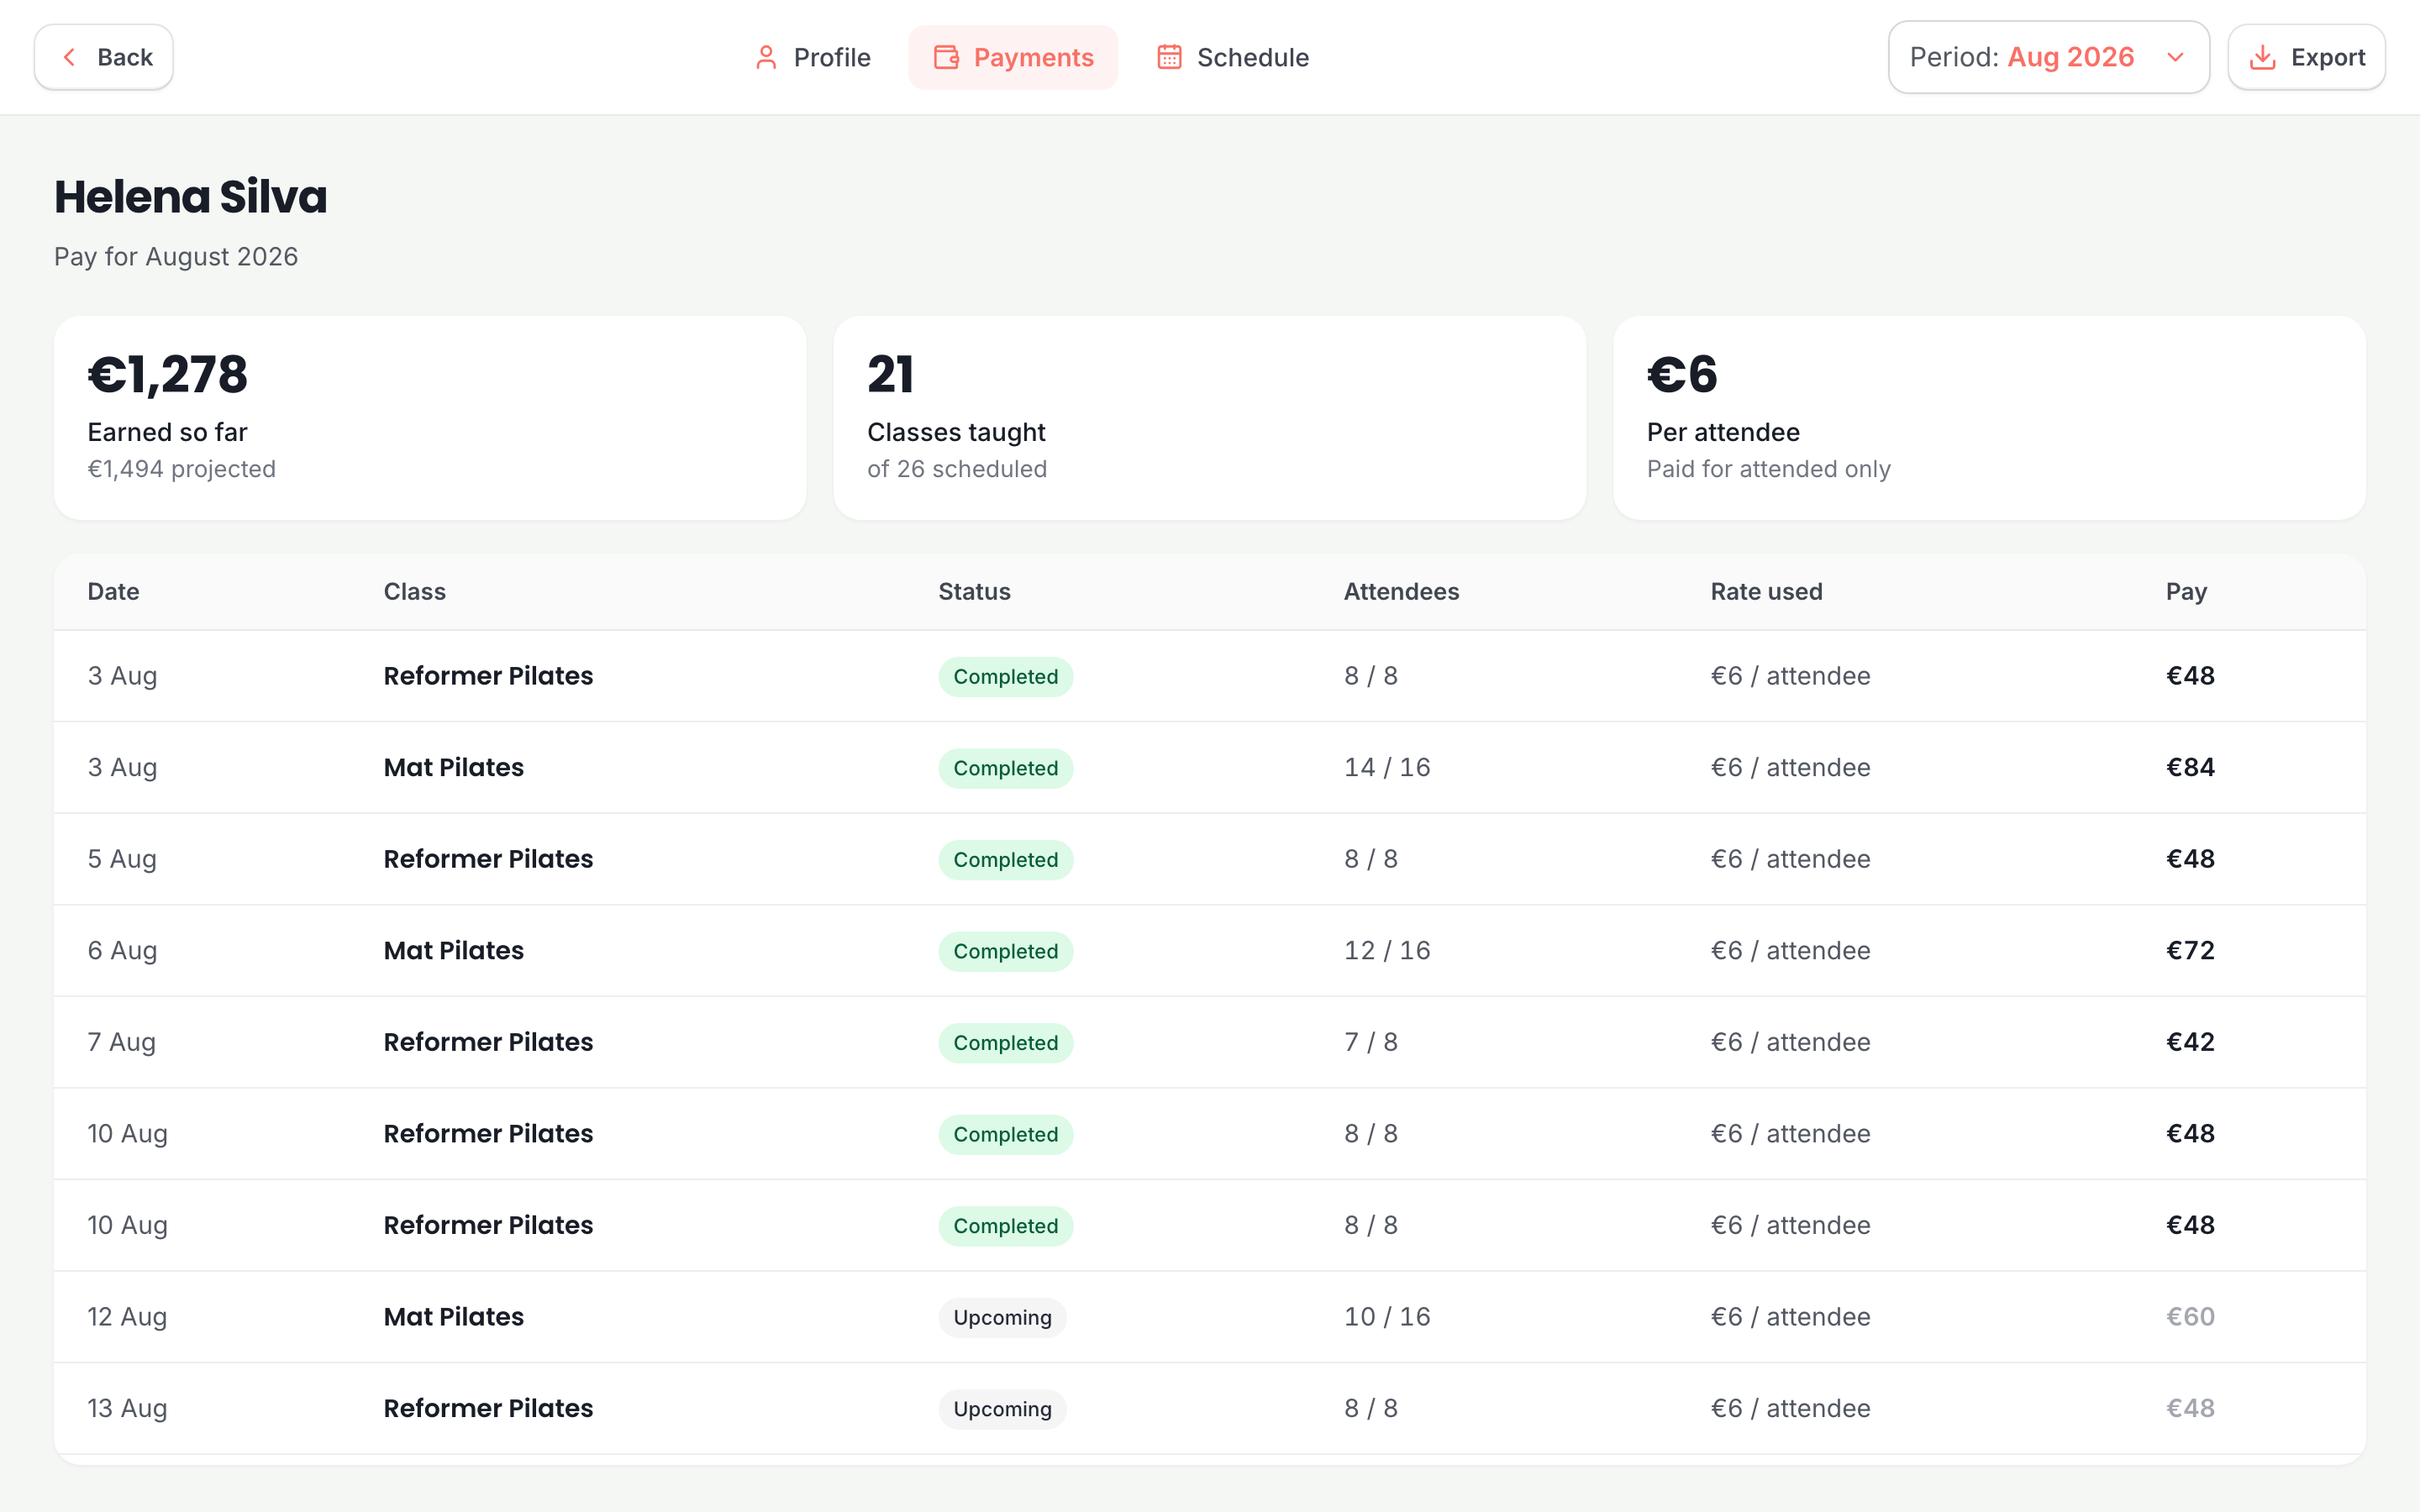This screenshot has width=2420, height=1512.
Task: Click the €1,278 earned so far card
Action: click(x=430, y=418)
